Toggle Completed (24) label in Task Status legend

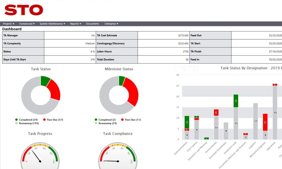[x=28, y=120]
